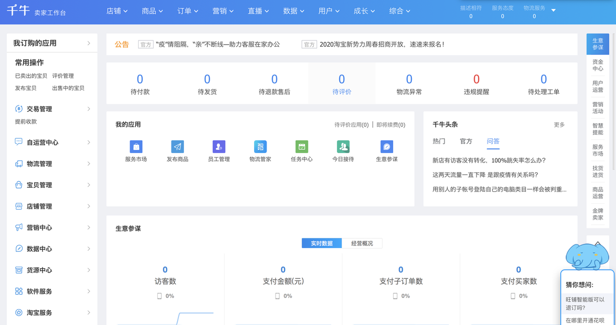Open the 已卖出的宝贝 shortcut link
The width and height of the screenshot is (616, 325).
(x=31, y=76)
